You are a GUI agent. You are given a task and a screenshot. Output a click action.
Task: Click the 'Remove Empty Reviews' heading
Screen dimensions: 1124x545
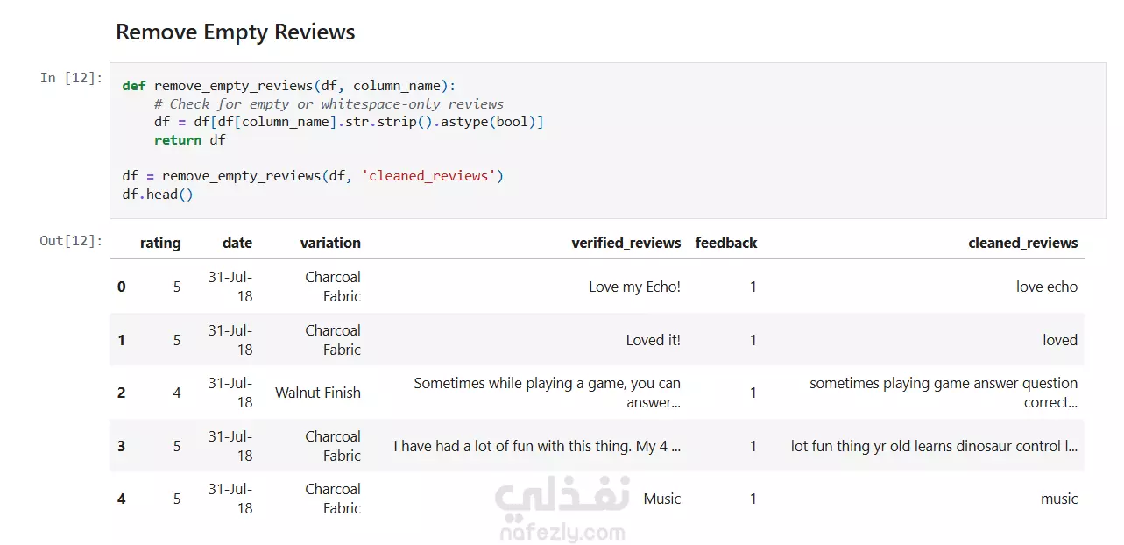coord(236,32)
